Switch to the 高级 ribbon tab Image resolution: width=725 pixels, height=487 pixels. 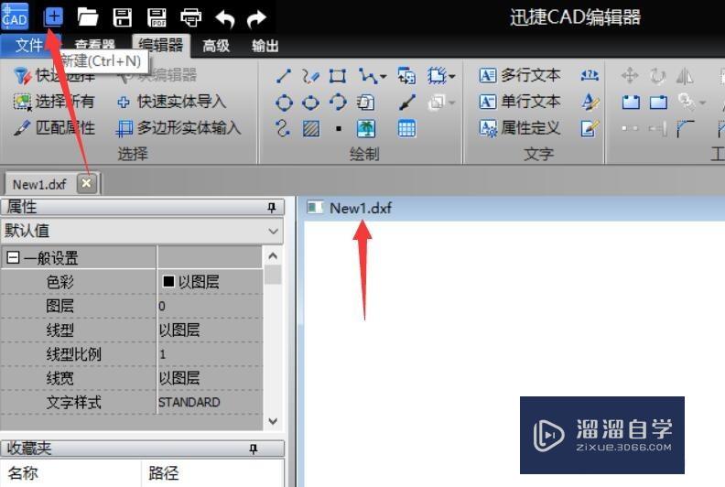pos(216,46)
